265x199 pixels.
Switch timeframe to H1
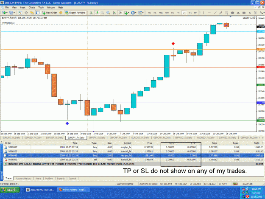(x=173, y=13)
